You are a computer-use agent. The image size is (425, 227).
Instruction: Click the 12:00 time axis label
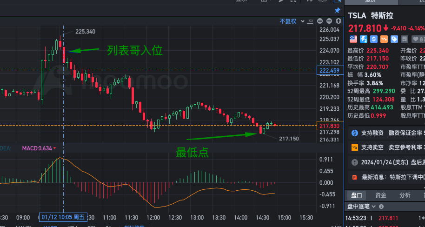153,218
